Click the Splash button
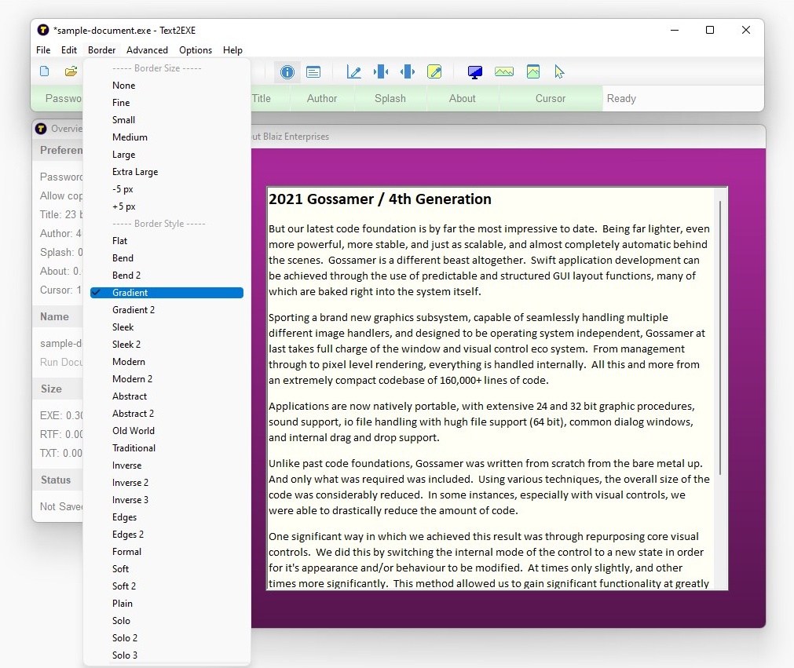 (390, 99)
